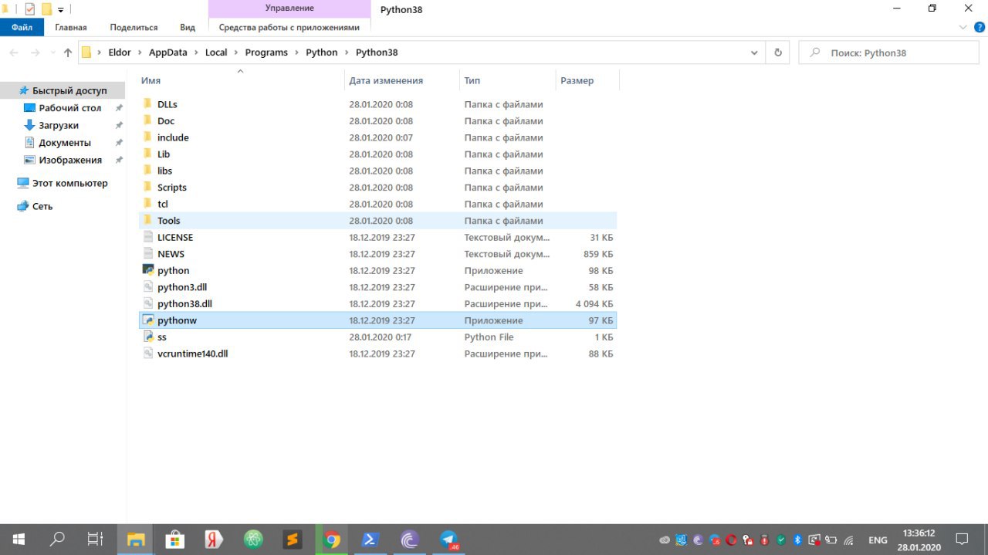Select the include folder icon
This screenshot has width=988, height=555.
coord(148,137)
